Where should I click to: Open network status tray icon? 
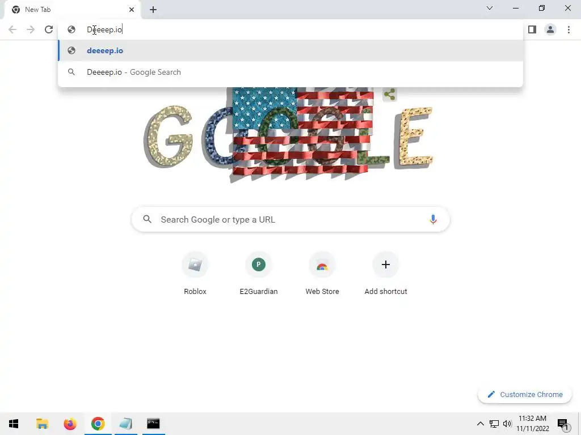(x=494, y=424)
